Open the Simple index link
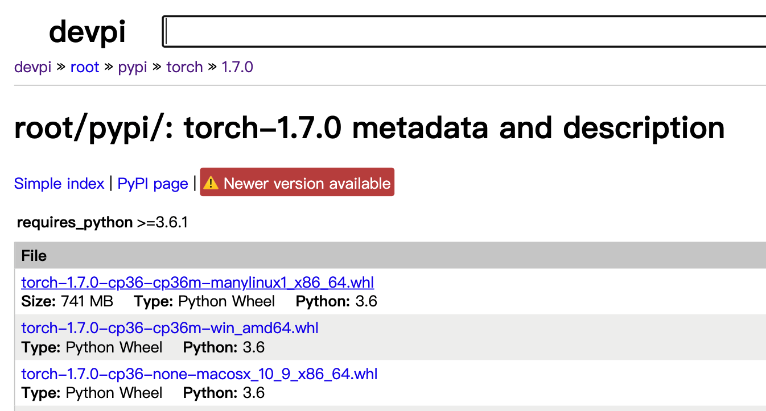Image resolution: width=766 pixels, height=411 pixels. click(59, 184)
